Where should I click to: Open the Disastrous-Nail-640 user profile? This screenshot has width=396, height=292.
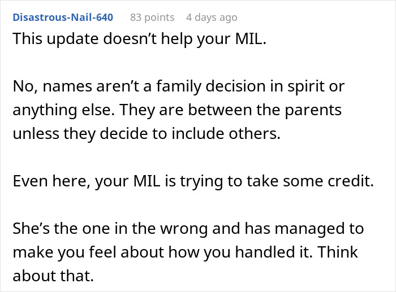pos(63,18)
